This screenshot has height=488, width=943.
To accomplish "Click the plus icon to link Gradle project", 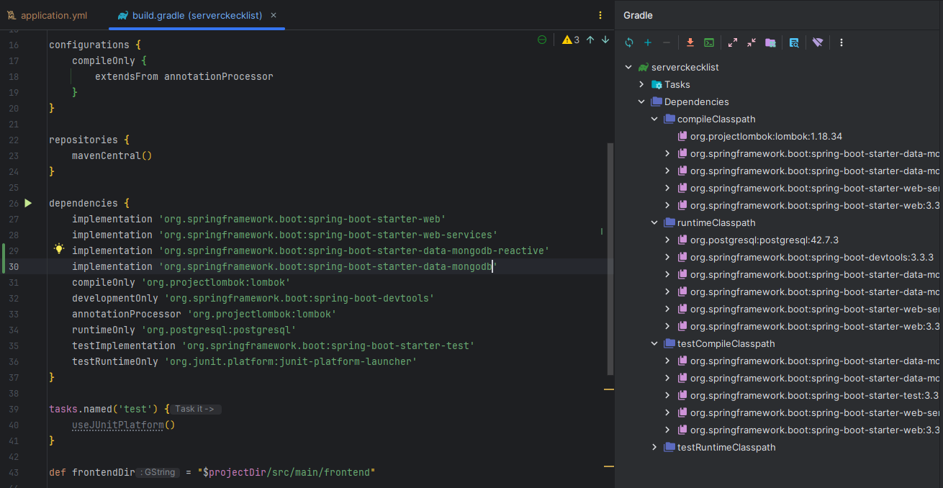I will (648, 42).
